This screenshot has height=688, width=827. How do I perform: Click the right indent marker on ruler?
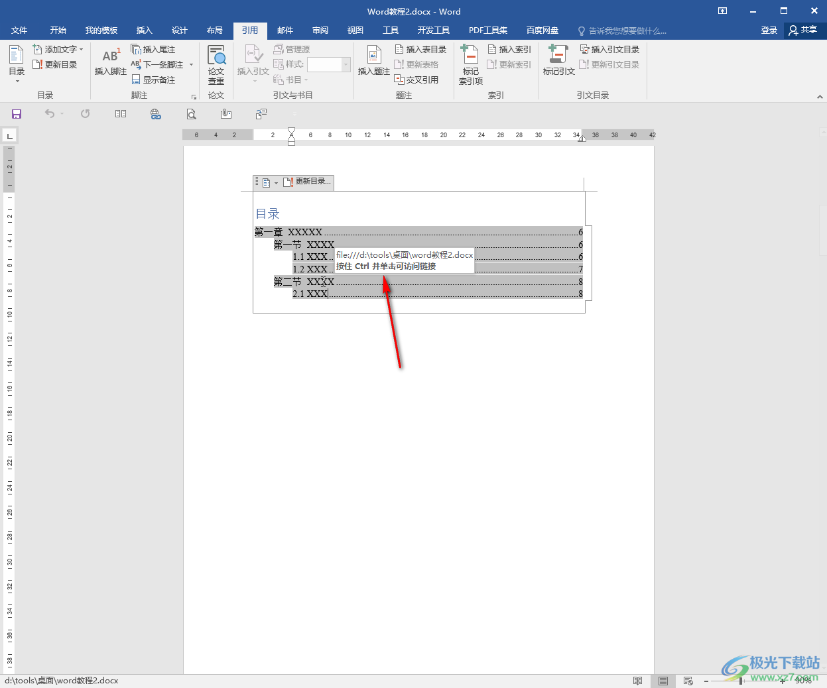coord(582,139)
